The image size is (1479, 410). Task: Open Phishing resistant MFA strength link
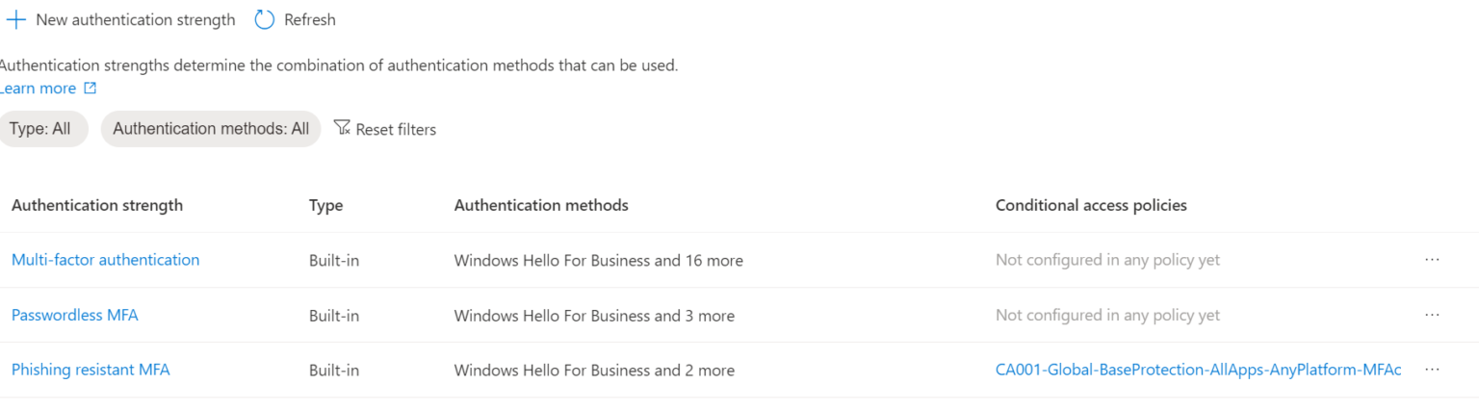[91, 370]
